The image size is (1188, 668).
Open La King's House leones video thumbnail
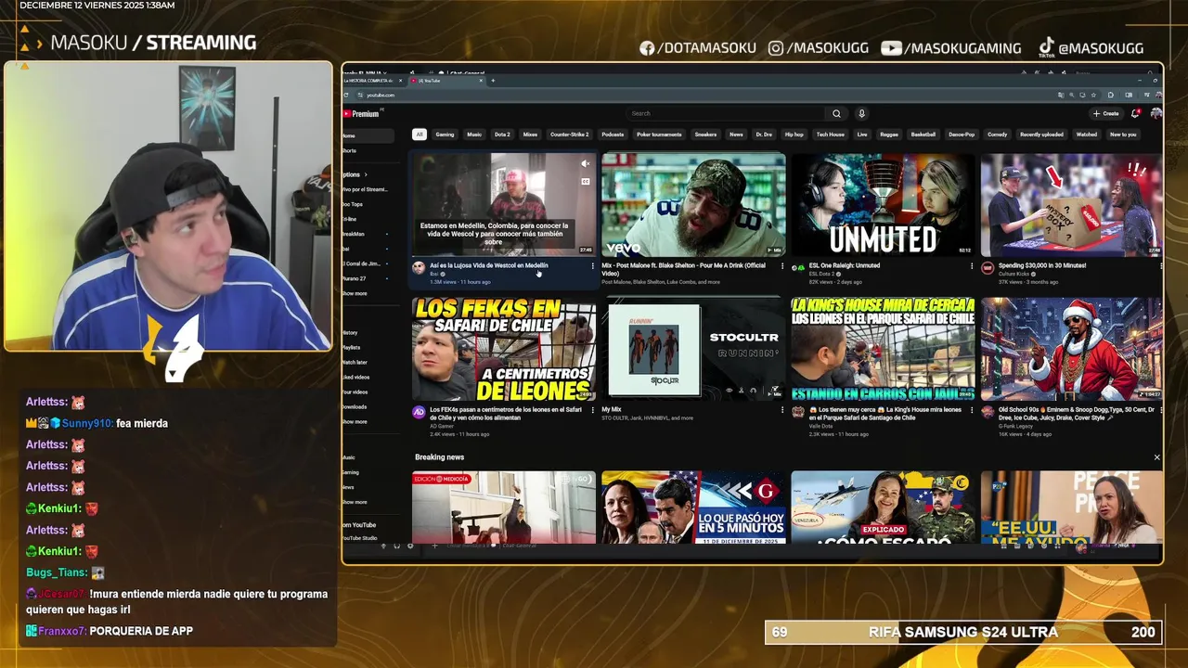(883, 349)
